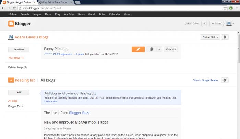Screen dimensions: 240x139
Task: Open Deleted blogs (6) in sidebar
Action: tap(17, 67)
